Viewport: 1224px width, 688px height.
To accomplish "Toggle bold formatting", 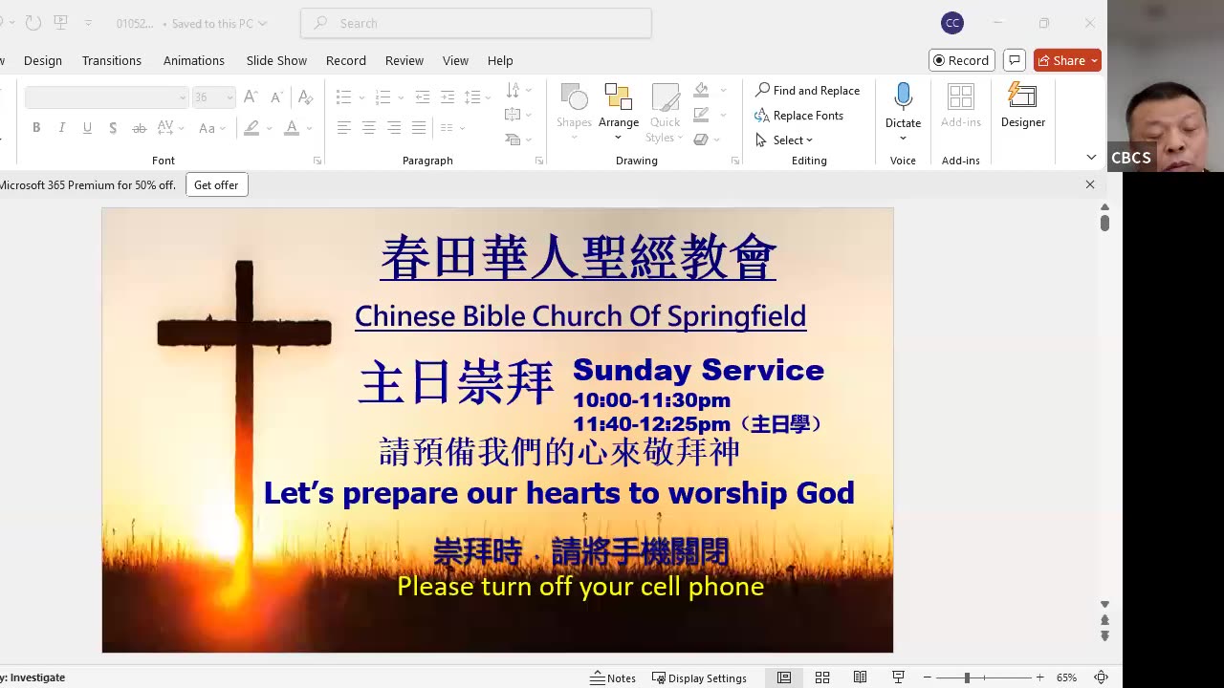I will [x=36, y=128].
